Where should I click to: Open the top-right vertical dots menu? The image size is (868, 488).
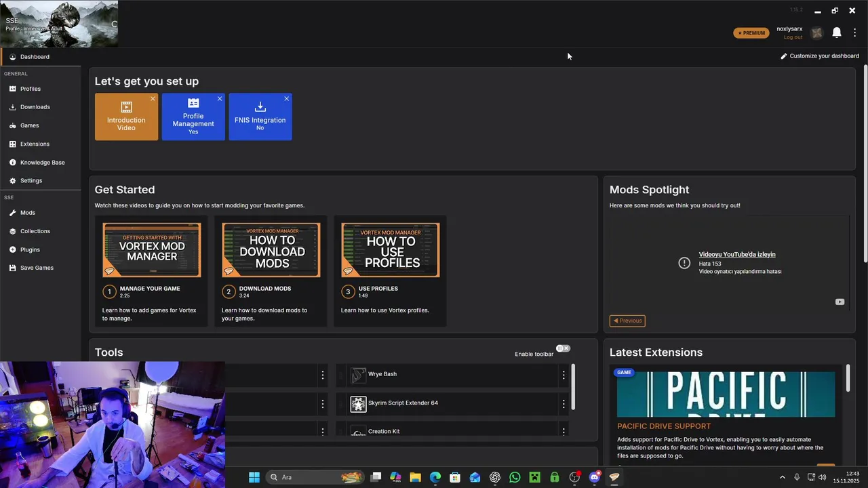click(855, 33)
